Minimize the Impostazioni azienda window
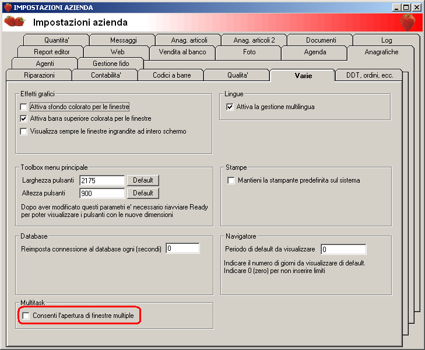 point(397,8)
